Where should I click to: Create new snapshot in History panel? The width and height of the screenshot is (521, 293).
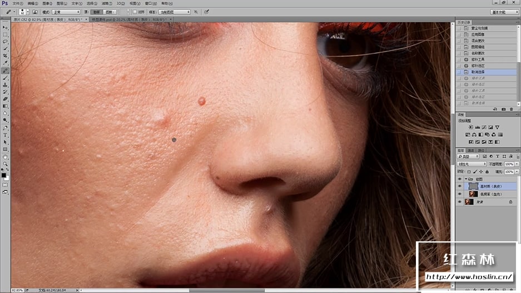pos(503,109)
